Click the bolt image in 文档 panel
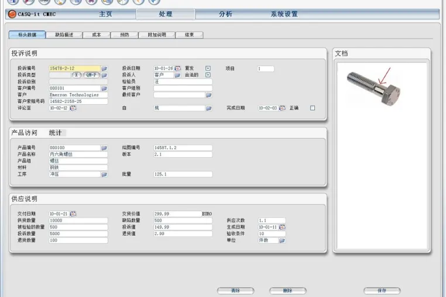 (373, 88)
